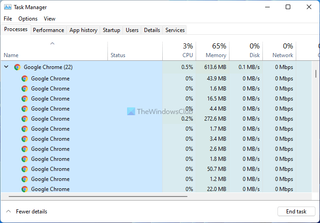
Task: Click the Task Manager title bar icon
Action: [8, 7]
